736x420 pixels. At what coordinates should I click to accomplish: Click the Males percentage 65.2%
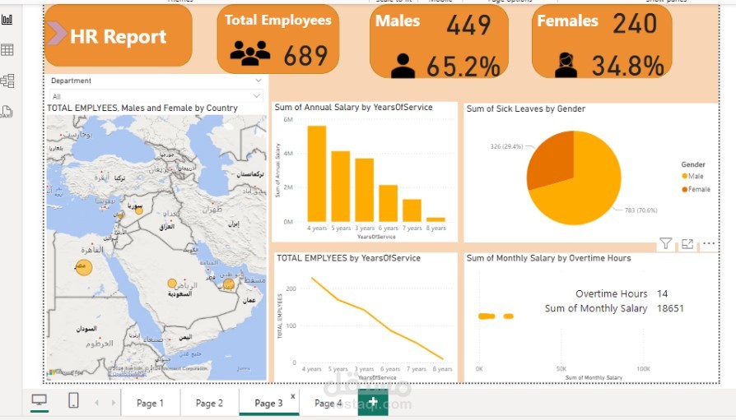coord(463,66)
